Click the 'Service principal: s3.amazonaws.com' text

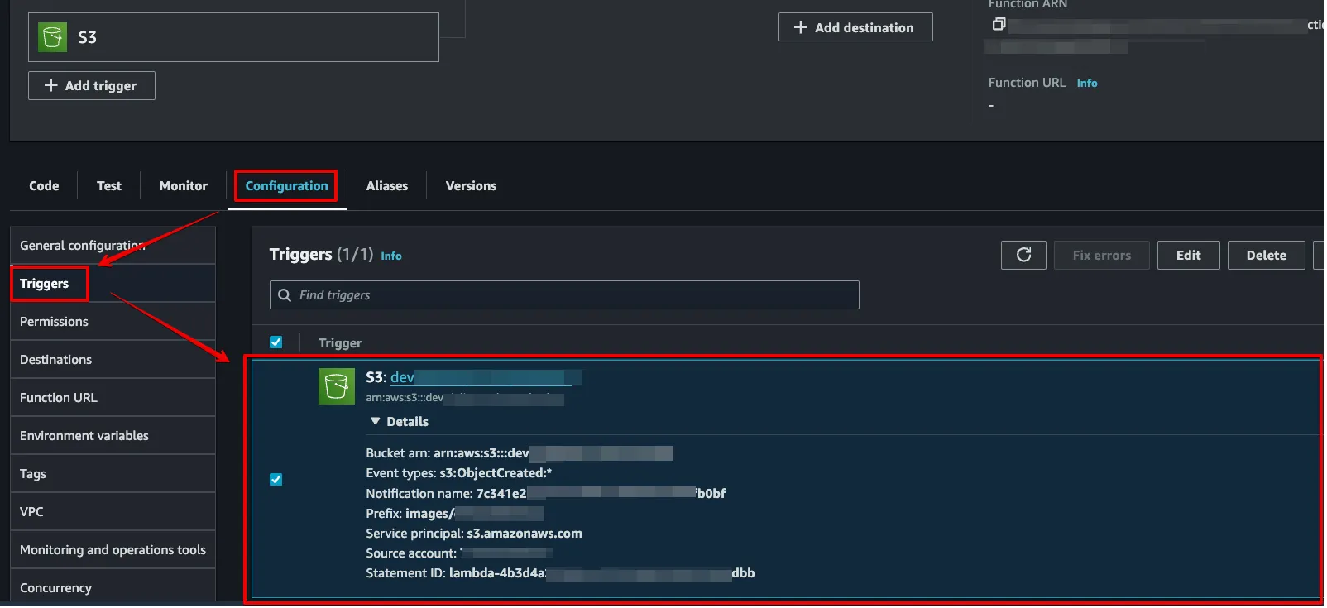click(x=474, y=534)
